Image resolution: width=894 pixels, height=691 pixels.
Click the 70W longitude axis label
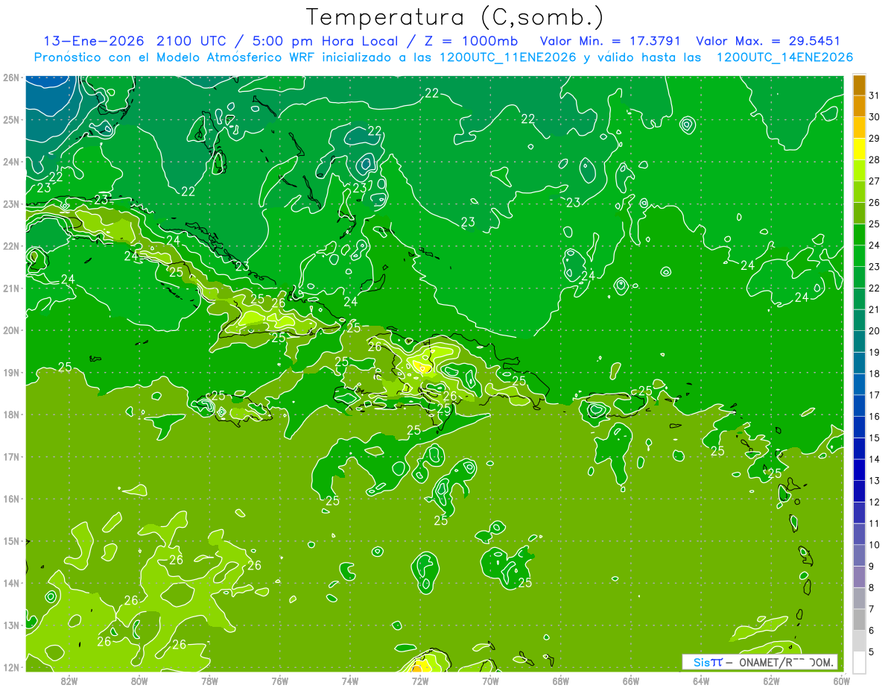click(x=490, y=681)
